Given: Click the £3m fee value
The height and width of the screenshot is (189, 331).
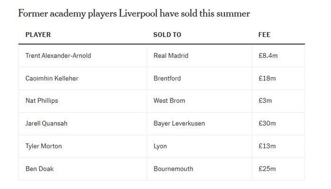Looking at the screenshot, I should coord(265,101).
